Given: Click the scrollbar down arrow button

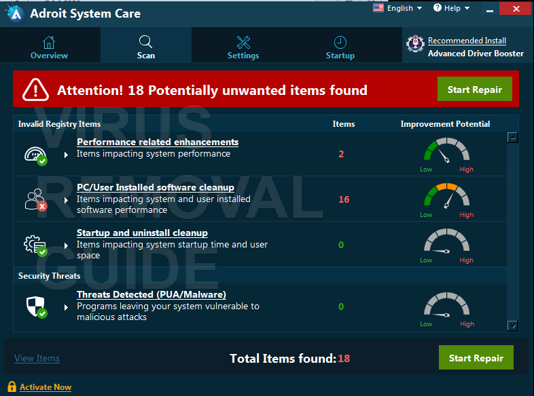Looking at the screenshot, I should (512, 325).
